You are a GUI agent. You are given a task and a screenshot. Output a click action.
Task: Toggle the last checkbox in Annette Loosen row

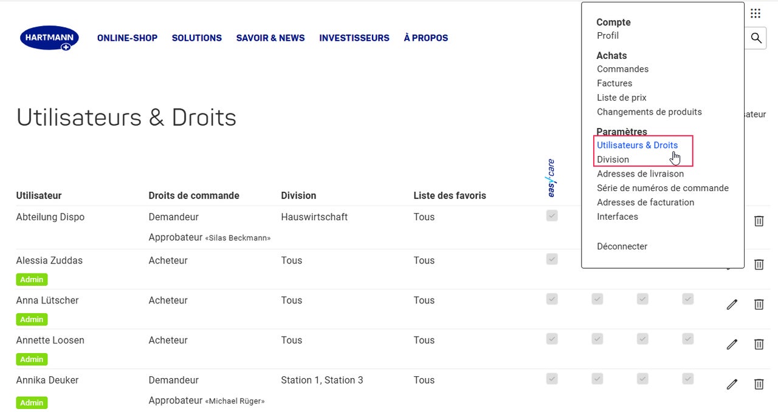point(688,339)
